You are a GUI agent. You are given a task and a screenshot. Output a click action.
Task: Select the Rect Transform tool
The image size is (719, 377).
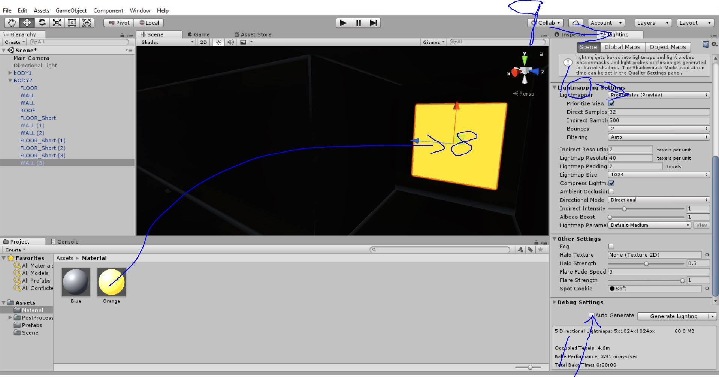[72, 23]
